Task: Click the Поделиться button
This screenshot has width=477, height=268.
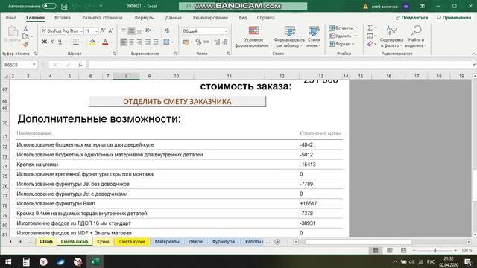Action: point(411,18)
